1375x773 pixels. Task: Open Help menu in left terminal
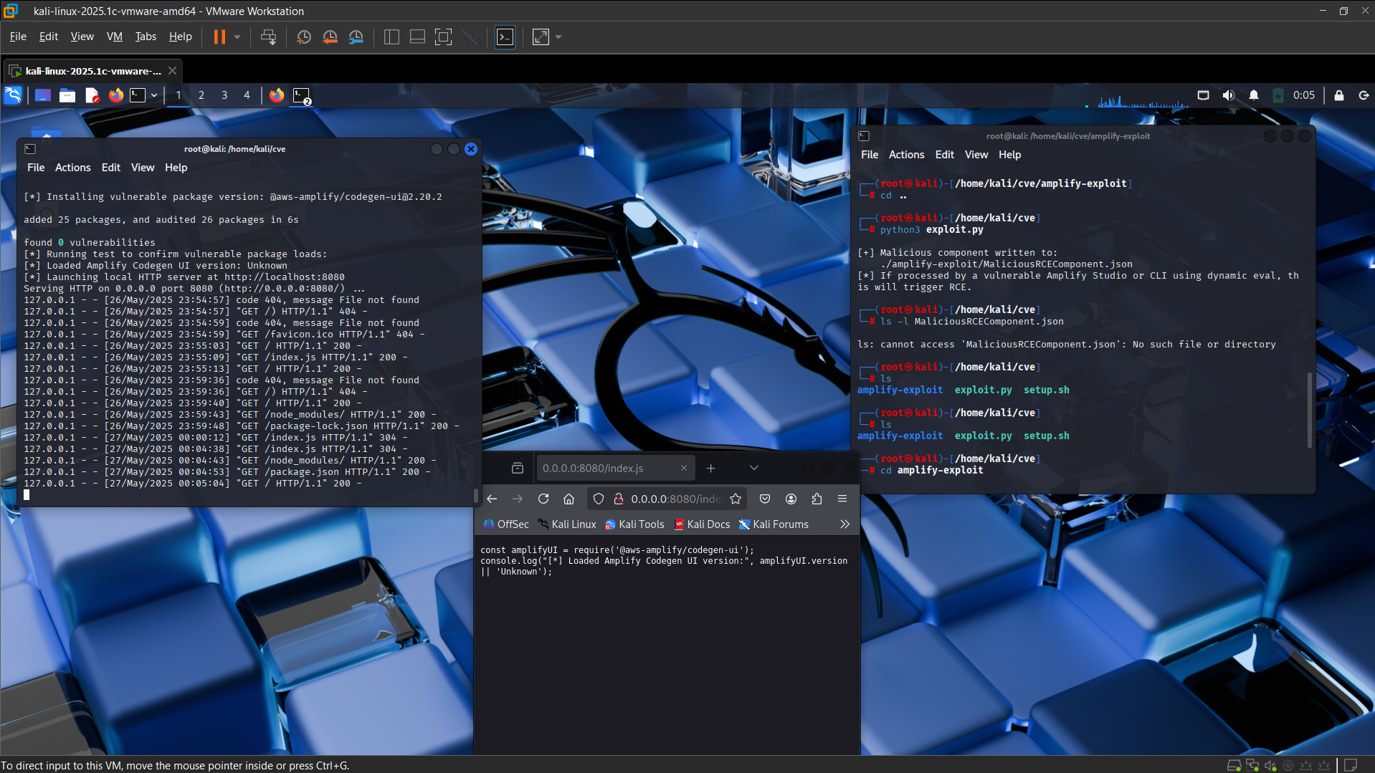[x=176, y=168]
